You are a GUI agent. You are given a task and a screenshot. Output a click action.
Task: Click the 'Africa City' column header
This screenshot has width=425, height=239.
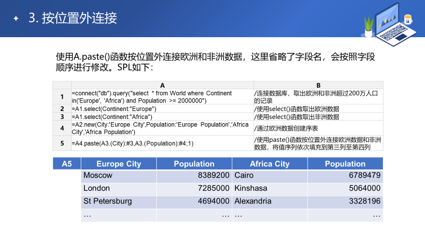coord(269,164)
